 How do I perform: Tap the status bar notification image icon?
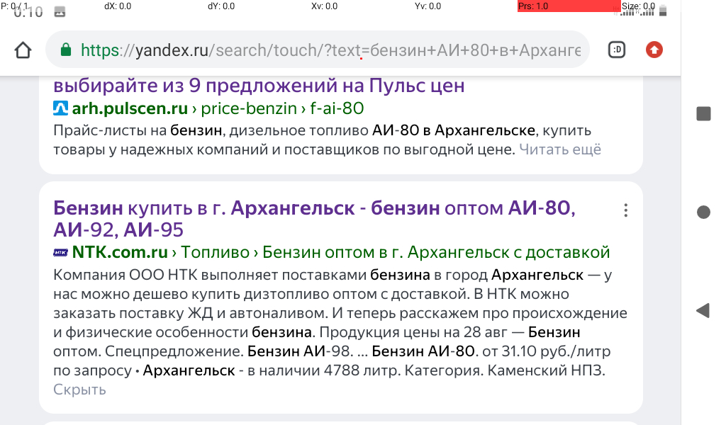[x=60, y=12]
